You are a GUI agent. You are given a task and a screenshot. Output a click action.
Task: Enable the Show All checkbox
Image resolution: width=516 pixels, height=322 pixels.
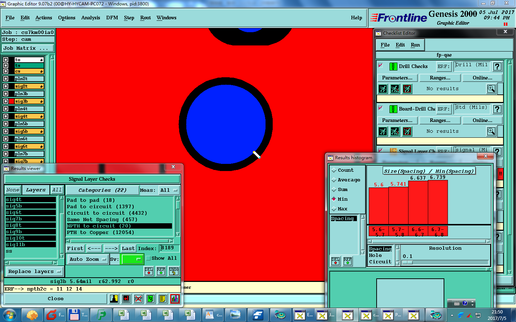[x=148, y=258]
